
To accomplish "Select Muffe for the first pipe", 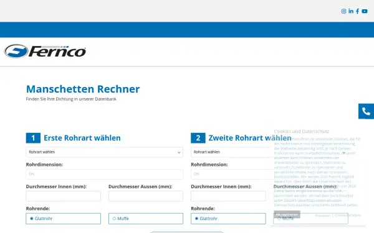I will click(x=146, y=219).
